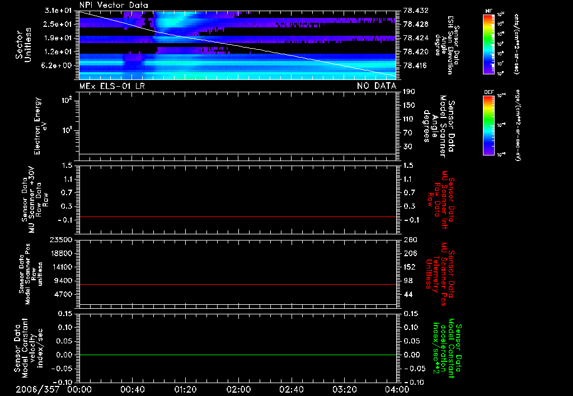Click the 44 telemetry tick value
The height and width of the screenshot is (396, 573).
click(408, 294)
